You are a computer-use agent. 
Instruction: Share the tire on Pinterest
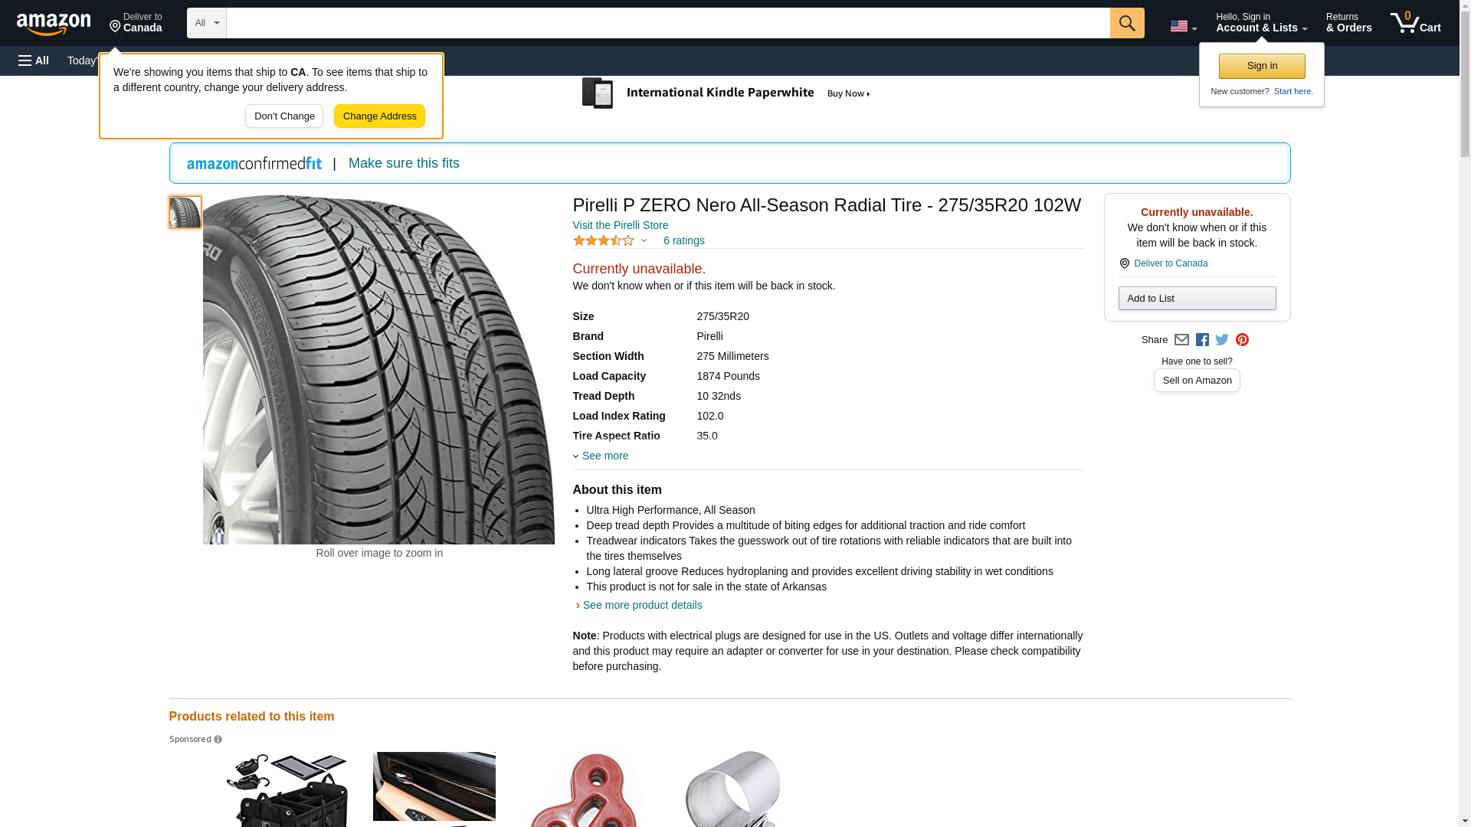(x=1242, y=340)
